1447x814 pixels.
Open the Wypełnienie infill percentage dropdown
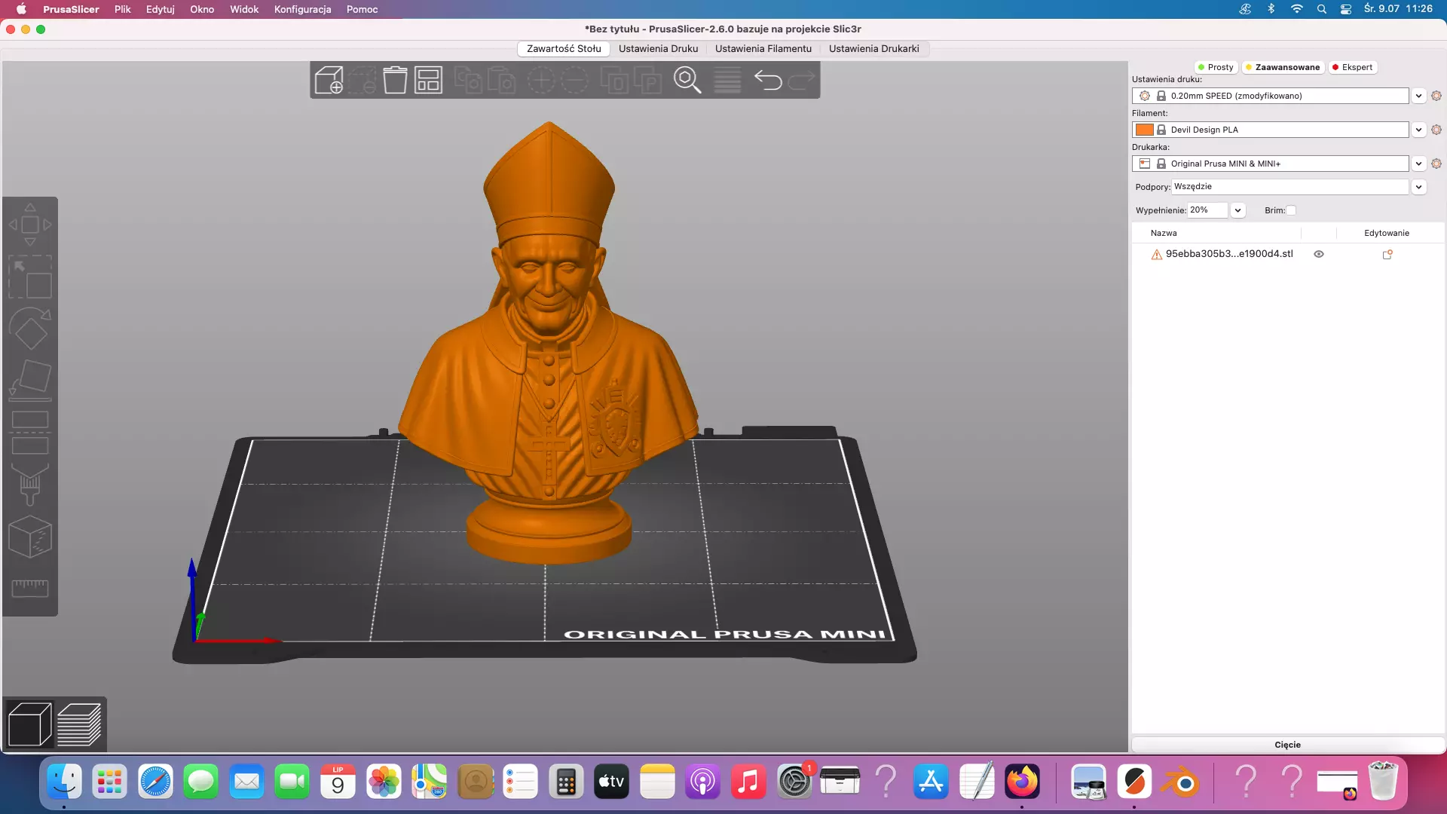[x=1237, y=210]
